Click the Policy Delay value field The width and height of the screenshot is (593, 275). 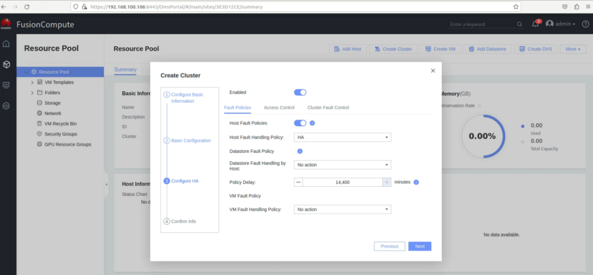[x=342, y=182]
